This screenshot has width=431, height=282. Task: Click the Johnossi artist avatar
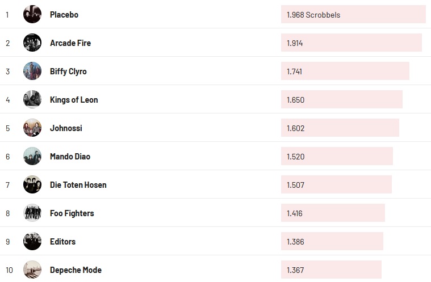pos(32,128)
